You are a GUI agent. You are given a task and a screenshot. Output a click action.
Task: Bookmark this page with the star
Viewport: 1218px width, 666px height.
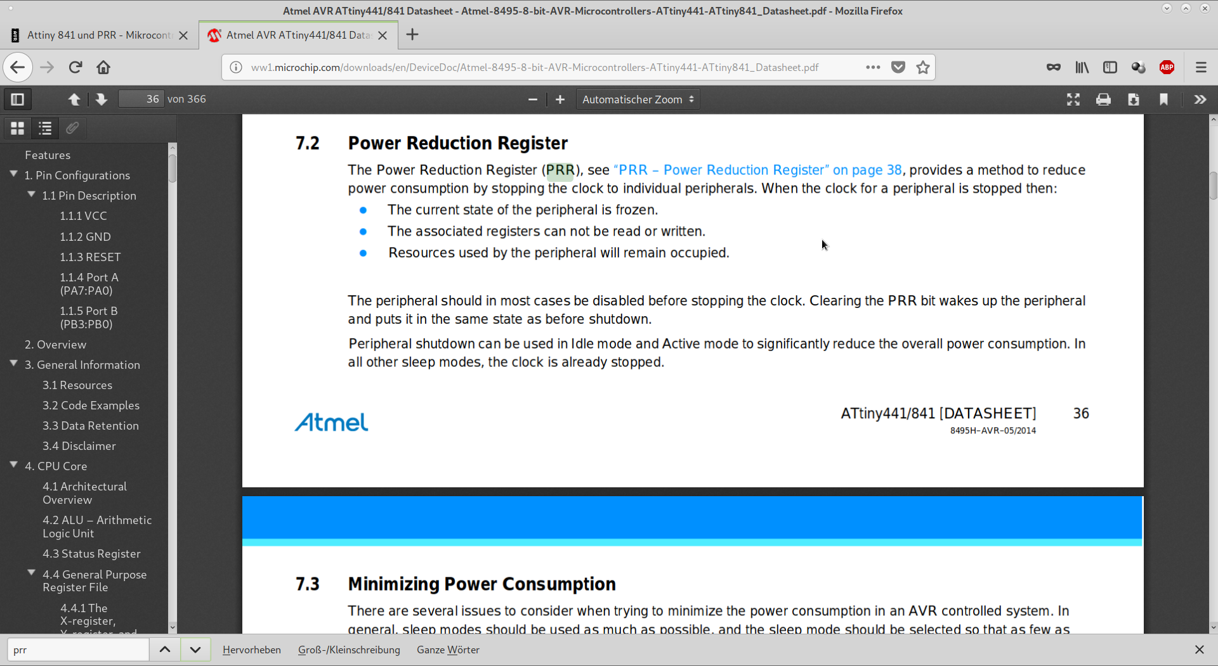(923, 67)
